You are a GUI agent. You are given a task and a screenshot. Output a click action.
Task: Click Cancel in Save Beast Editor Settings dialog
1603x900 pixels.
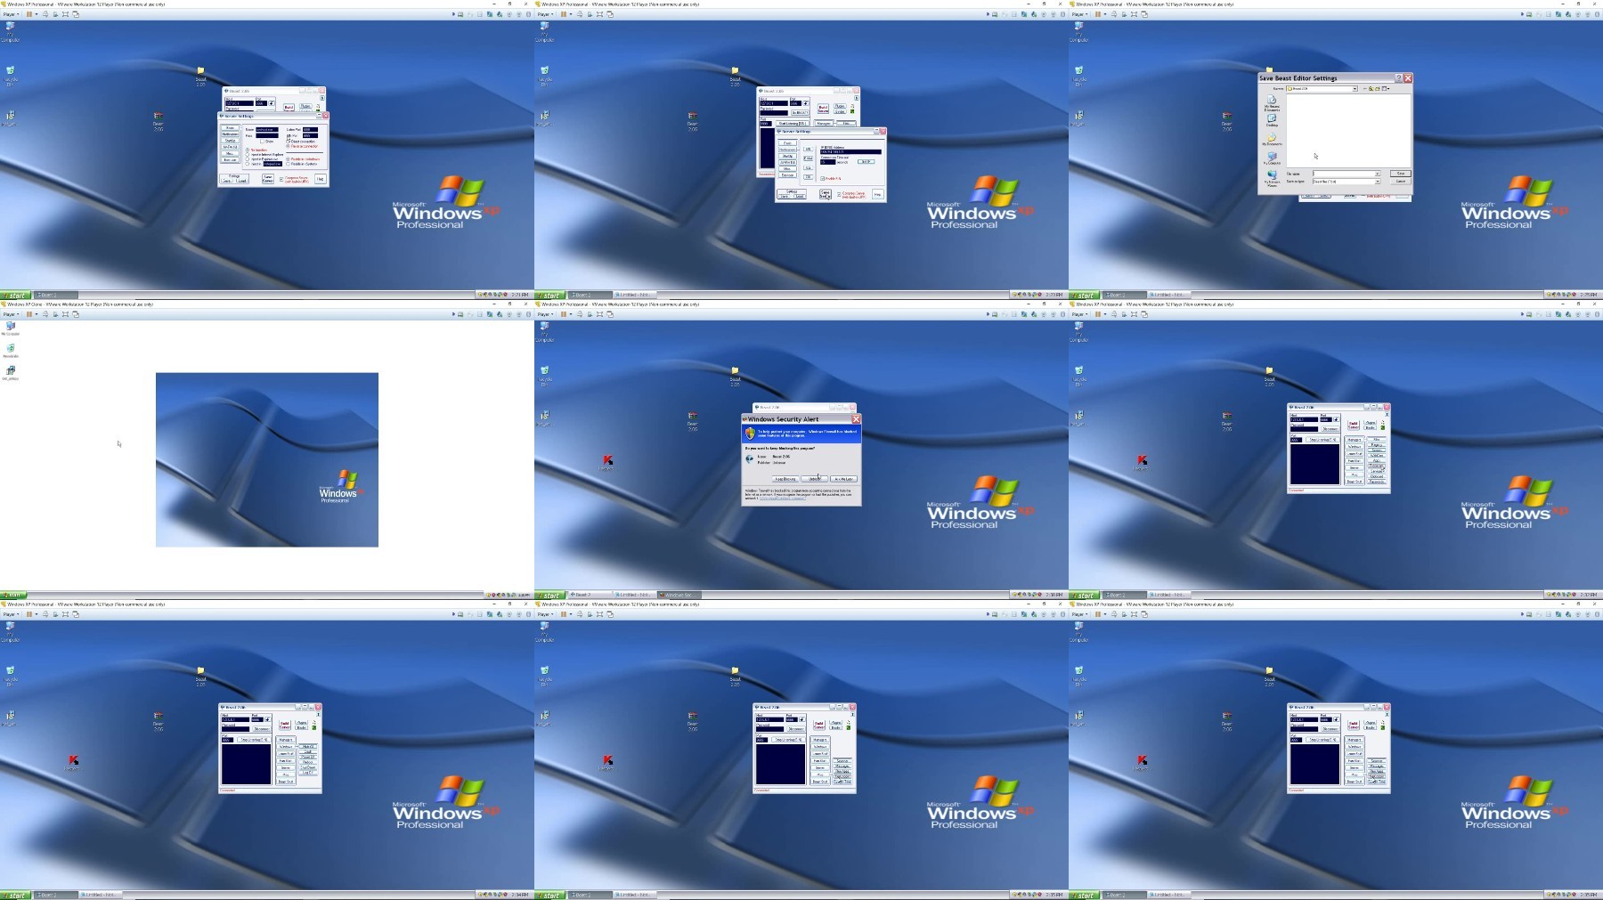point(1400,181)
